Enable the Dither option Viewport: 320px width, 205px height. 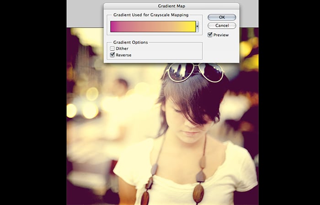pos(112,49)
